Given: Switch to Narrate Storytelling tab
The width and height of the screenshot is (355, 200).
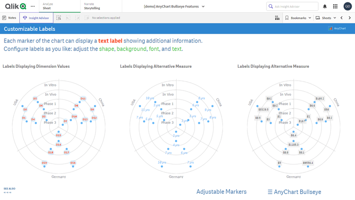Looking at the screenshot, I should (x=92, y=6).
